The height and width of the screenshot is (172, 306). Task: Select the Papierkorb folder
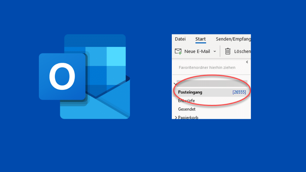(x=188, y=118)
